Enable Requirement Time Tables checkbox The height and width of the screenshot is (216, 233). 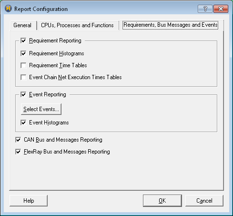point(23,65)
